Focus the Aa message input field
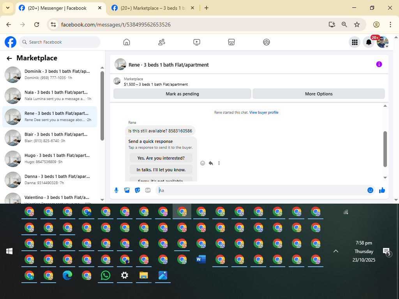Screen dimensions: 399x299 (x=261, y=190)
